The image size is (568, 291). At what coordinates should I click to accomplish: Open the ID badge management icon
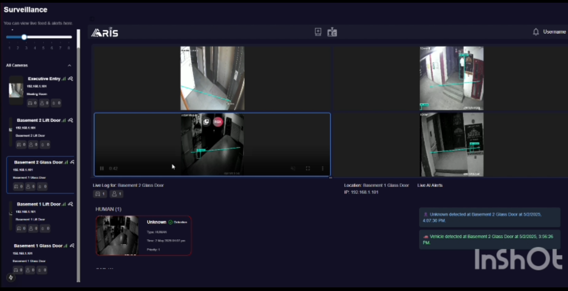click(x=332, y=32)
